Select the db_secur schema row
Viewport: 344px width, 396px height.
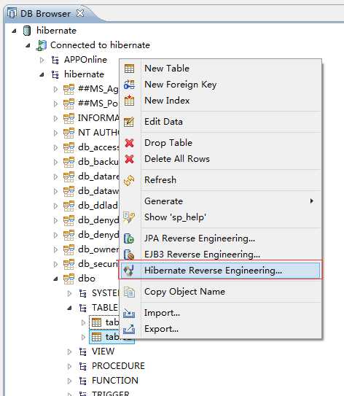[91, 264]
